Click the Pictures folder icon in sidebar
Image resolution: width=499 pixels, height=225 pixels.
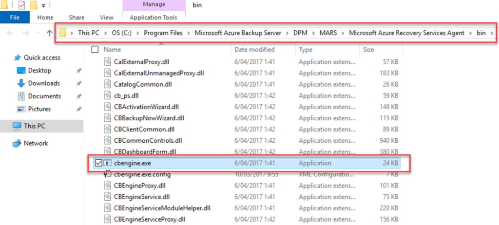pos(21,109)
